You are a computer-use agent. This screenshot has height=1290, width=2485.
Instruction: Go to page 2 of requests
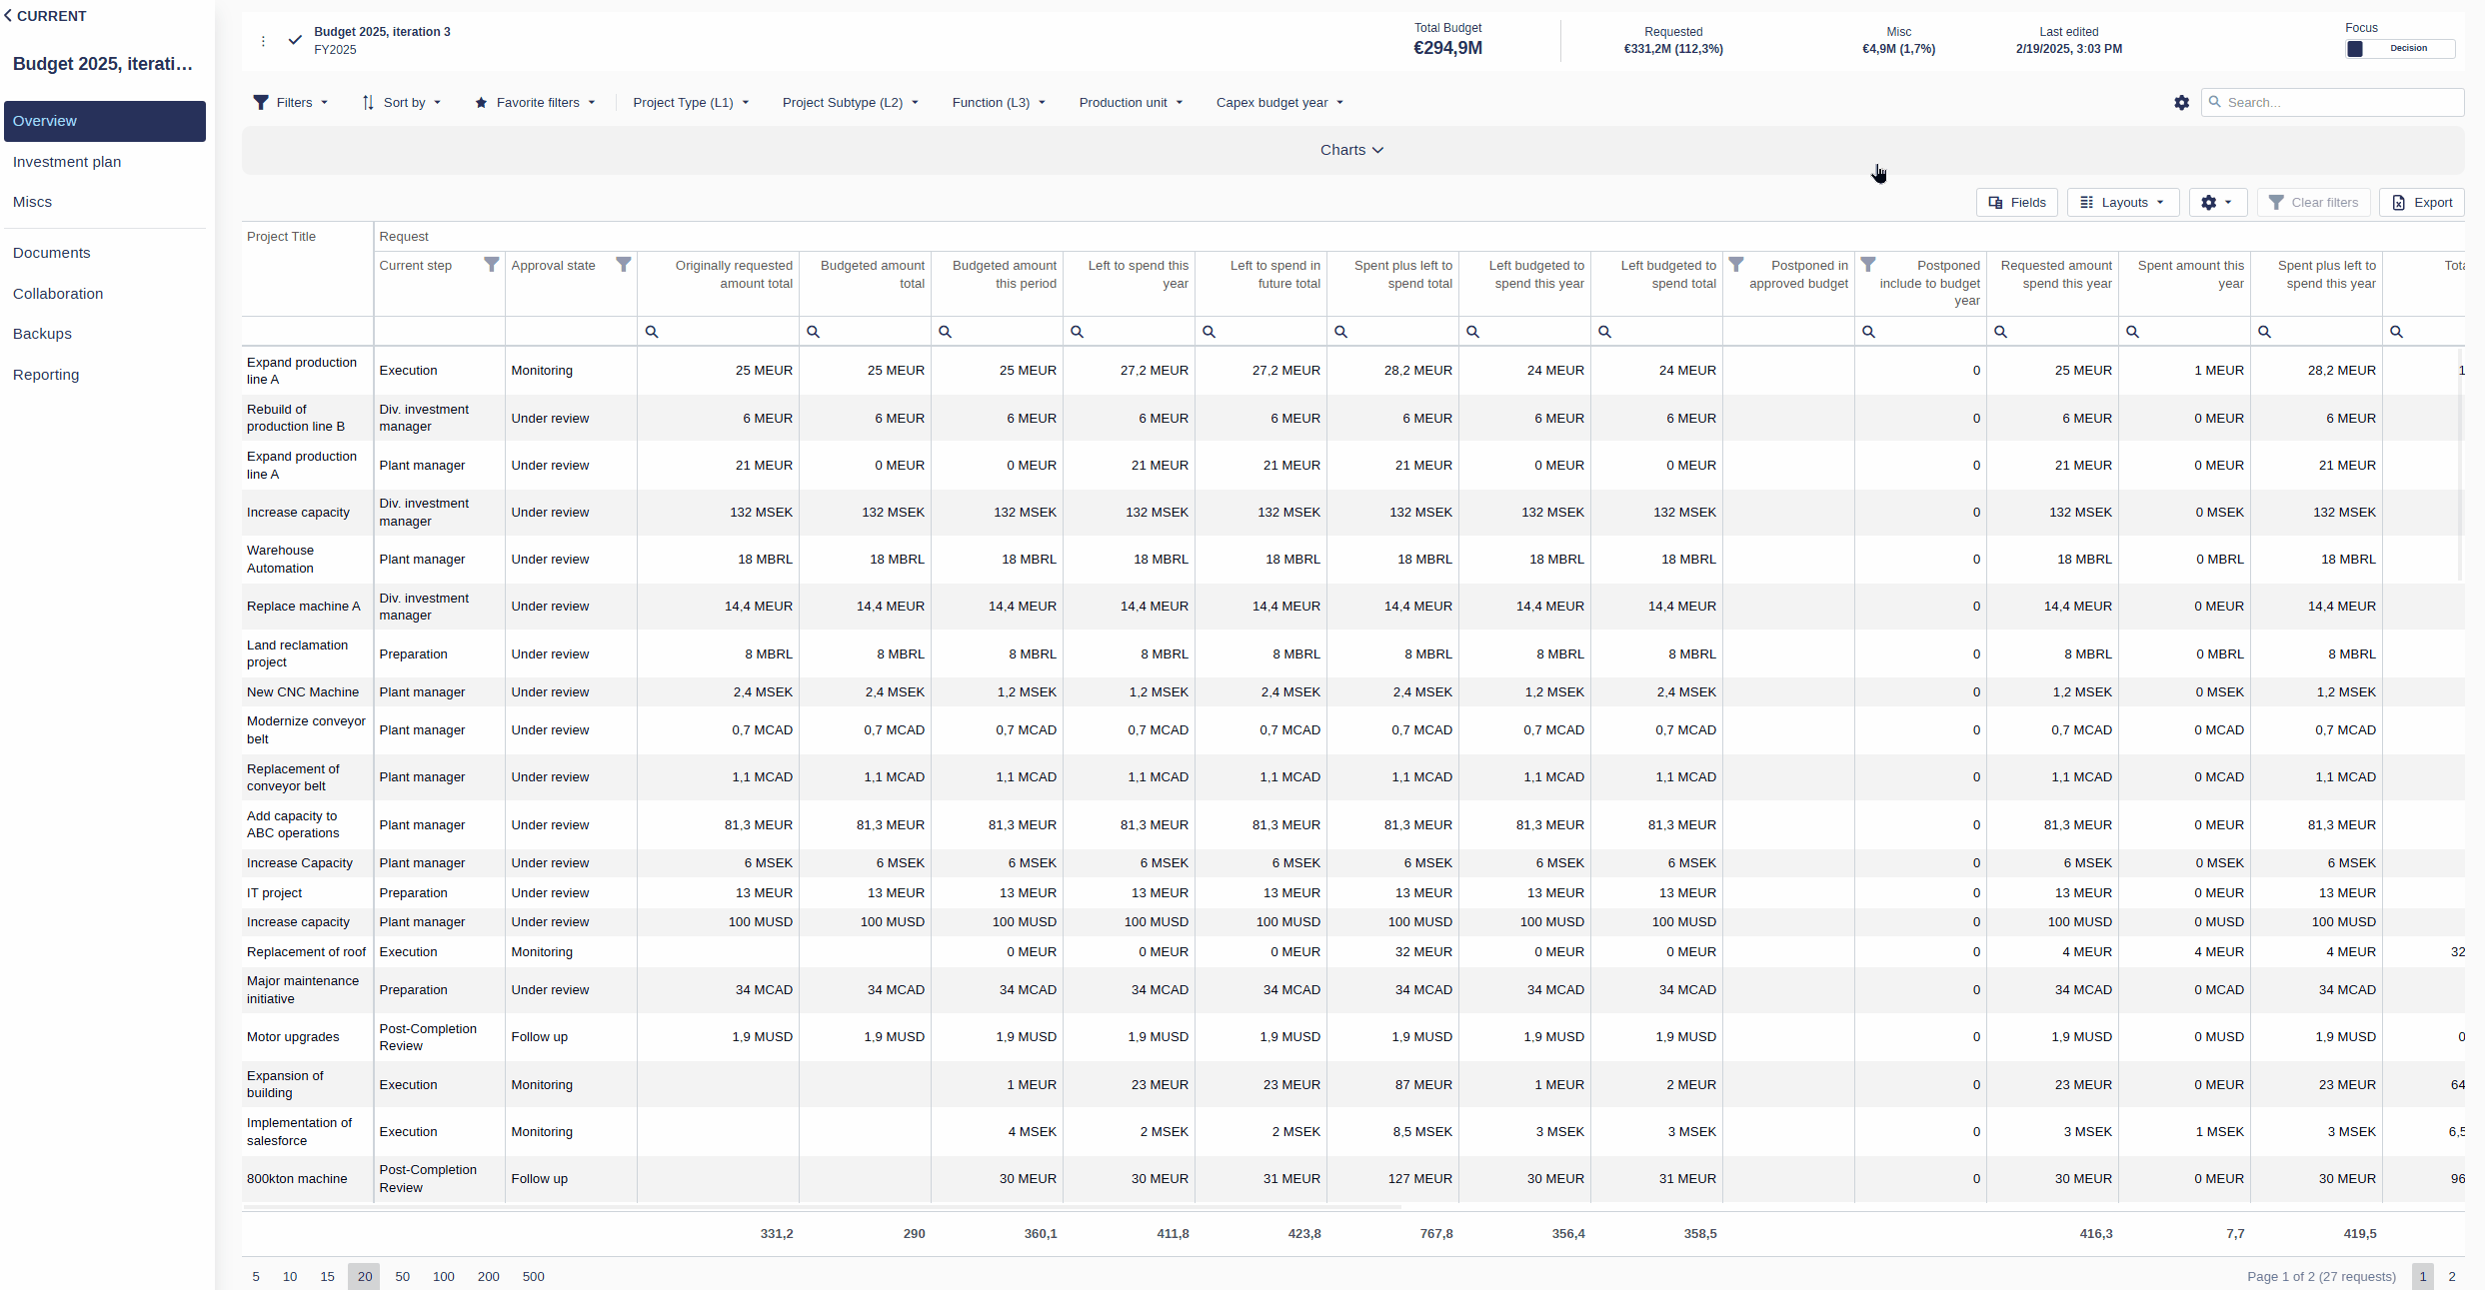pos(2451,1276)
